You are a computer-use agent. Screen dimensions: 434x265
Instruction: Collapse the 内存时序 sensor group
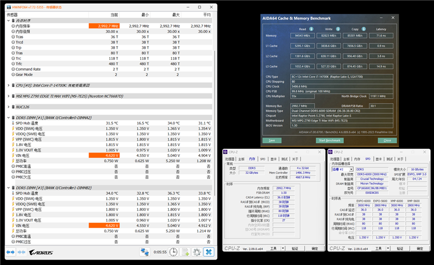coord(9,21)
